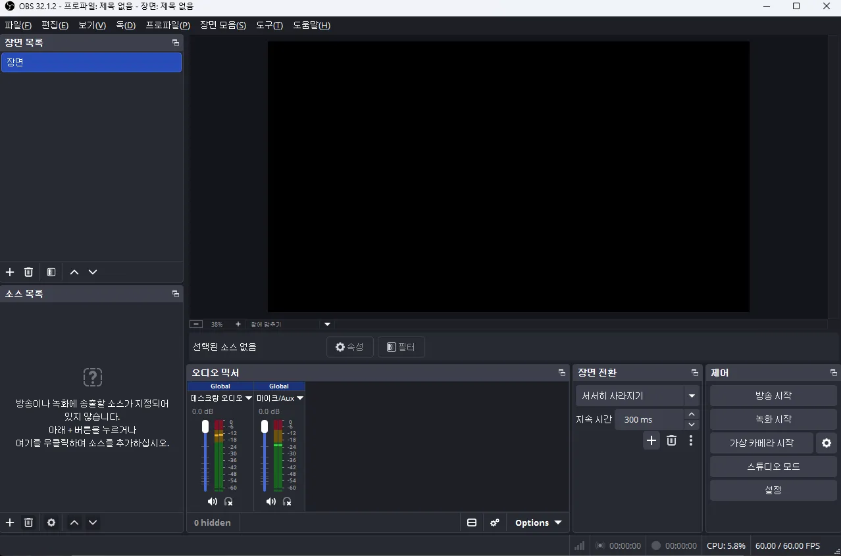The width and height of the screenshot is (841, 556).
Task: Mute 데스크탑 오디오 speaker icon
Action: (212, 501)
